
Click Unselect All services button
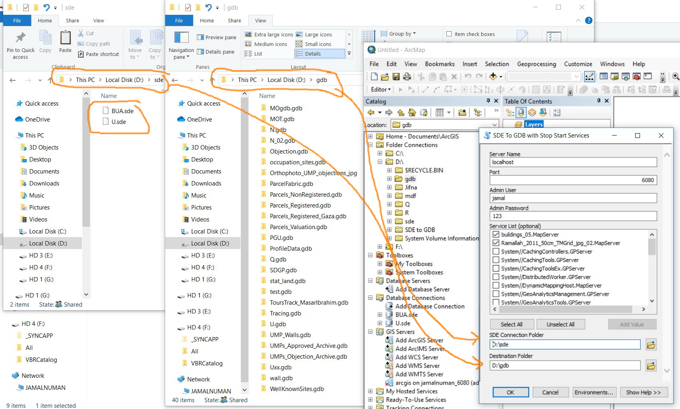(560, 324)
